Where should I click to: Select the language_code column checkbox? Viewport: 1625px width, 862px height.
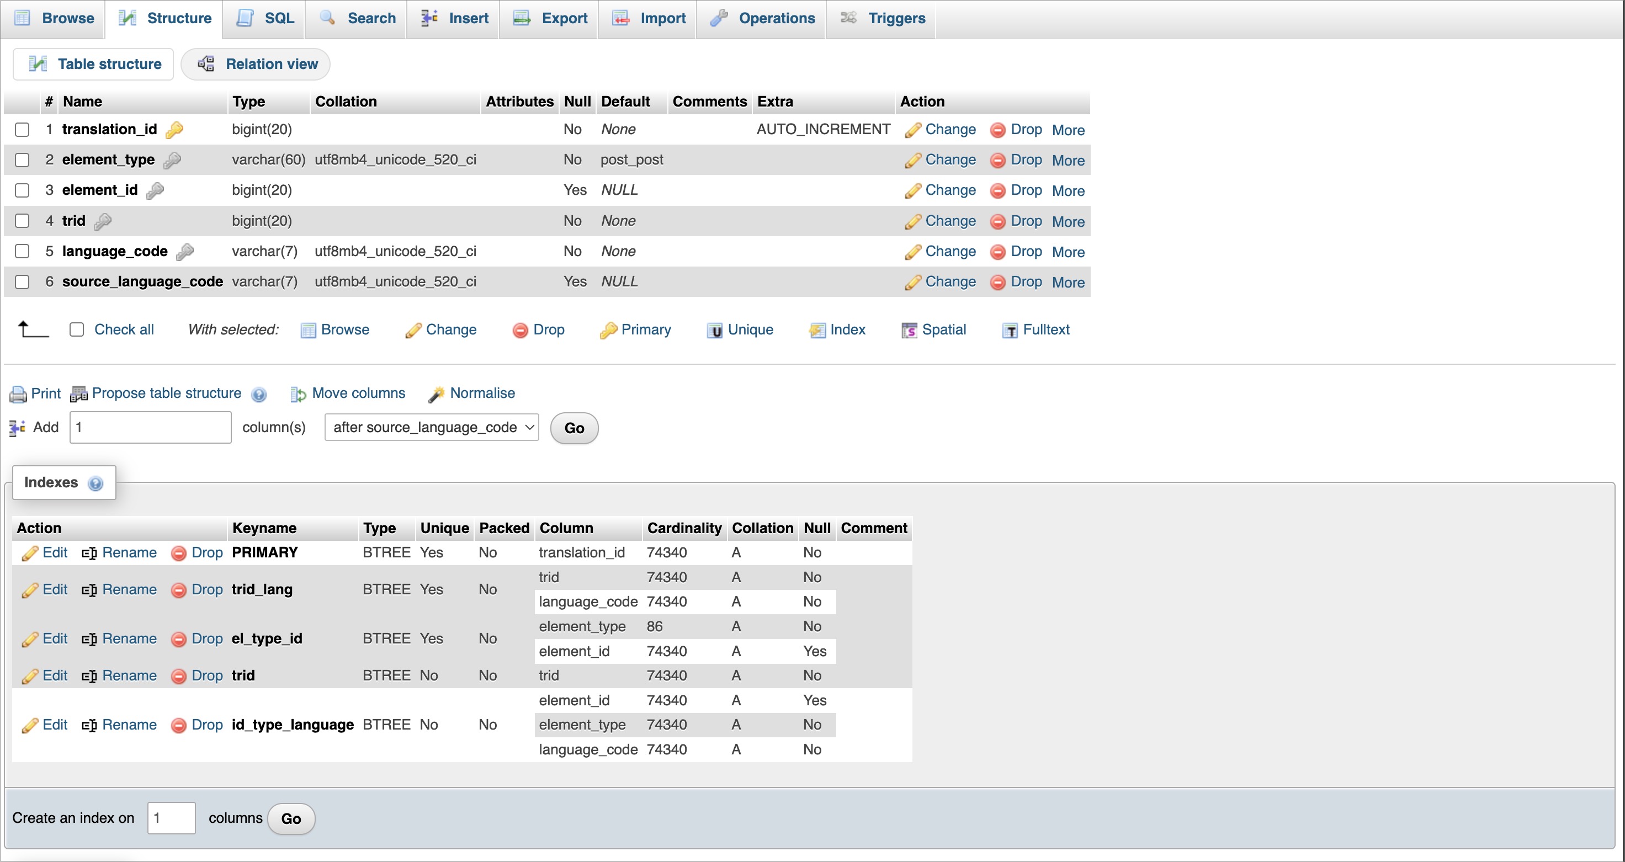tap(22, 251)
